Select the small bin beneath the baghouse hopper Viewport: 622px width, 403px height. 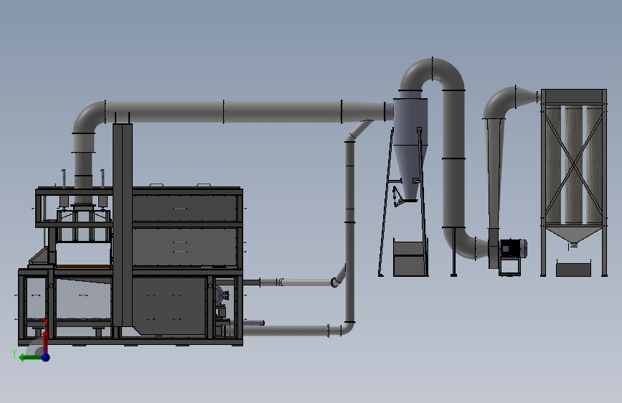pos(574,268)
